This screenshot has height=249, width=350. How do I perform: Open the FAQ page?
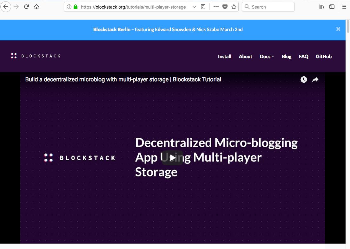pyautogui.click(x=304, y=57)
